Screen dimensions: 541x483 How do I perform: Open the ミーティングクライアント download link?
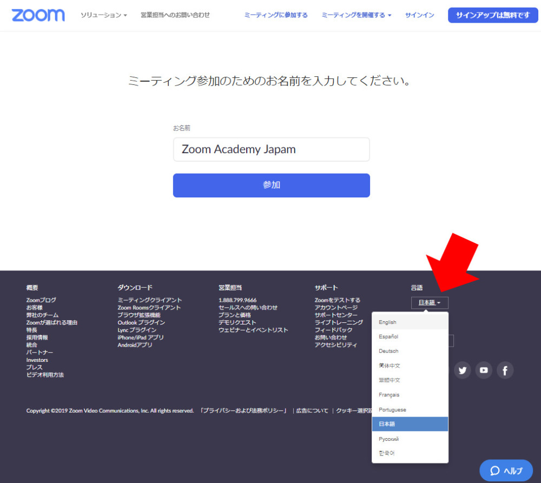pos(150,300)
